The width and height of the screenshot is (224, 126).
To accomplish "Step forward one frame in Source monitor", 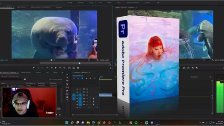I will point(60,68).
